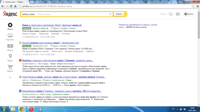Bookmark this page with the star icon
The image size is (200, 112).
pos(193,6)
